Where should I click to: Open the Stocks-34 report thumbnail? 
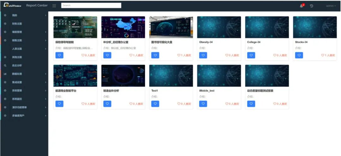pyautogui.click(x=315, y=27)
